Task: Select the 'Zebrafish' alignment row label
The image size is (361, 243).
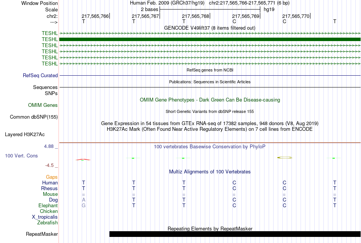Action: click(x=47, y=223)
